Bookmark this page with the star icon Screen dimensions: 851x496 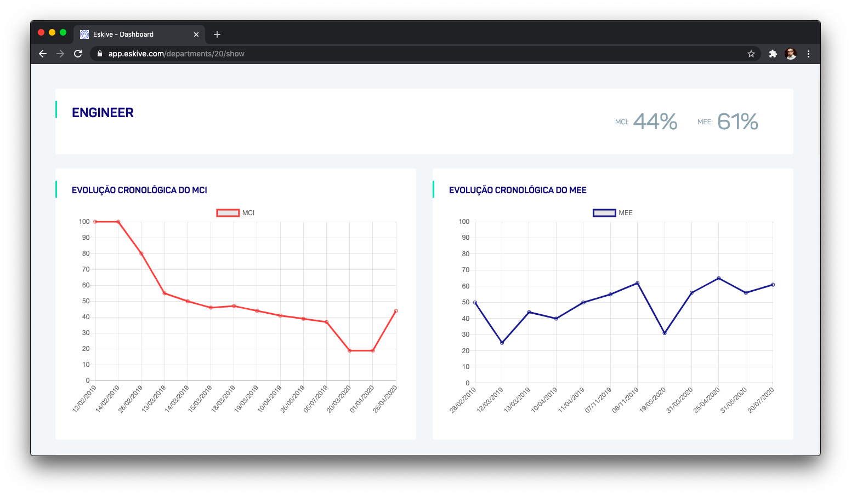(x=751, y=54)
